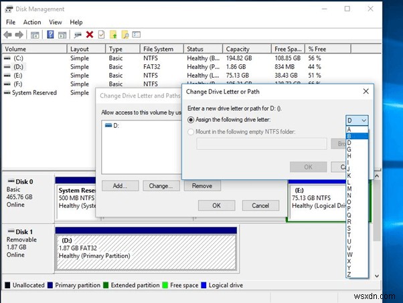Sort by the Layout column header

pos(86,49)
